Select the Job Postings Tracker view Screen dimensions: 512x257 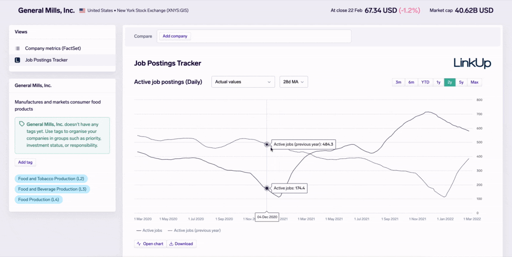pyautogui.click(x=63, y=60)
